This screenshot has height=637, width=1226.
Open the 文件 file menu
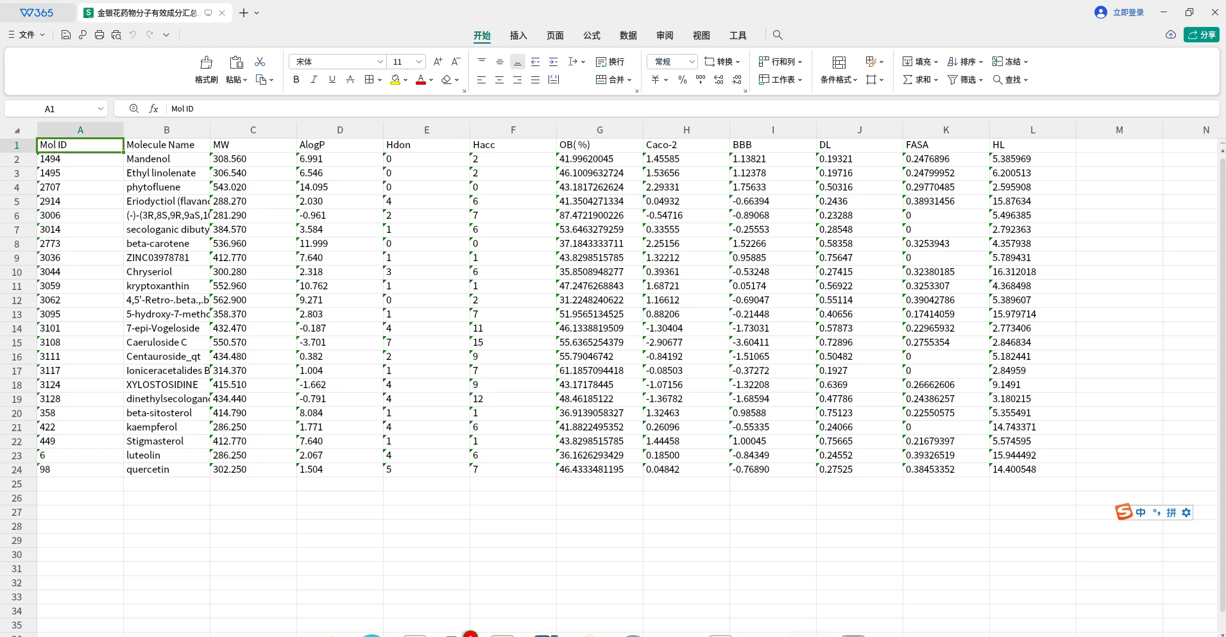[27, 35]
